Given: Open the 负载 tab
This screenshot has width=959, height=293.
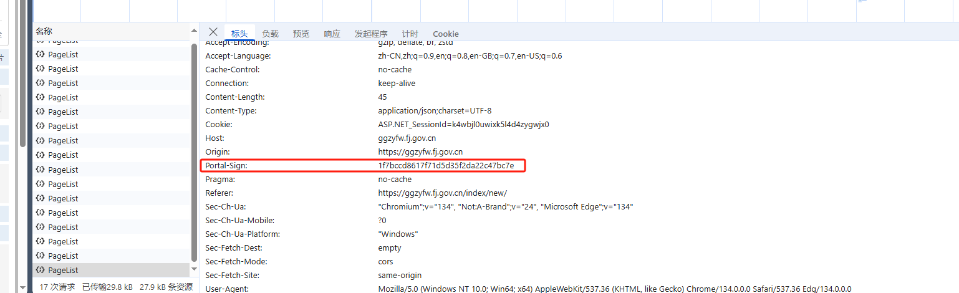Looking at the screenshot, I should [x=270, y=34].
